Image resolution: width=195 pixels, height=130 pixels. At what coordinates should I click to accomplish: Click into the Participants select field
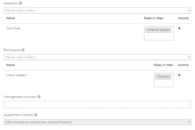tap(97, 57)
